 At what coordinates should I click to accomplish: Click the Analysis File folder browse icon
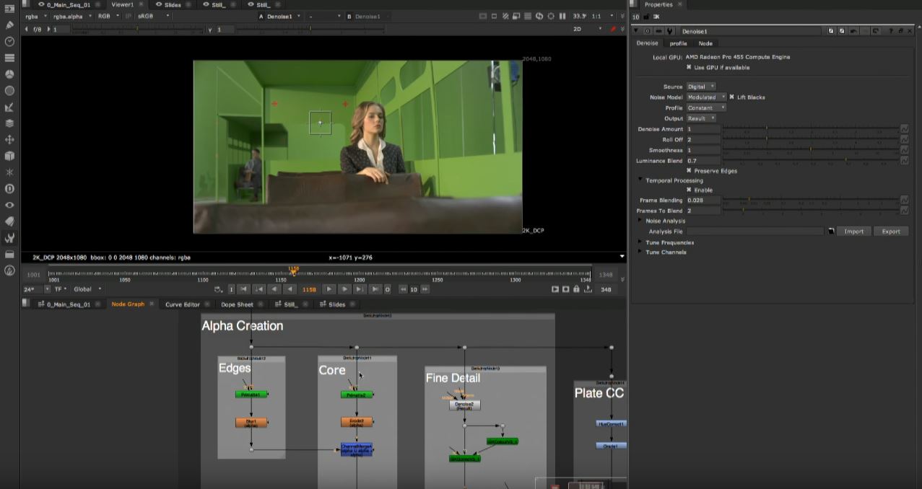(x=831, y=232)
